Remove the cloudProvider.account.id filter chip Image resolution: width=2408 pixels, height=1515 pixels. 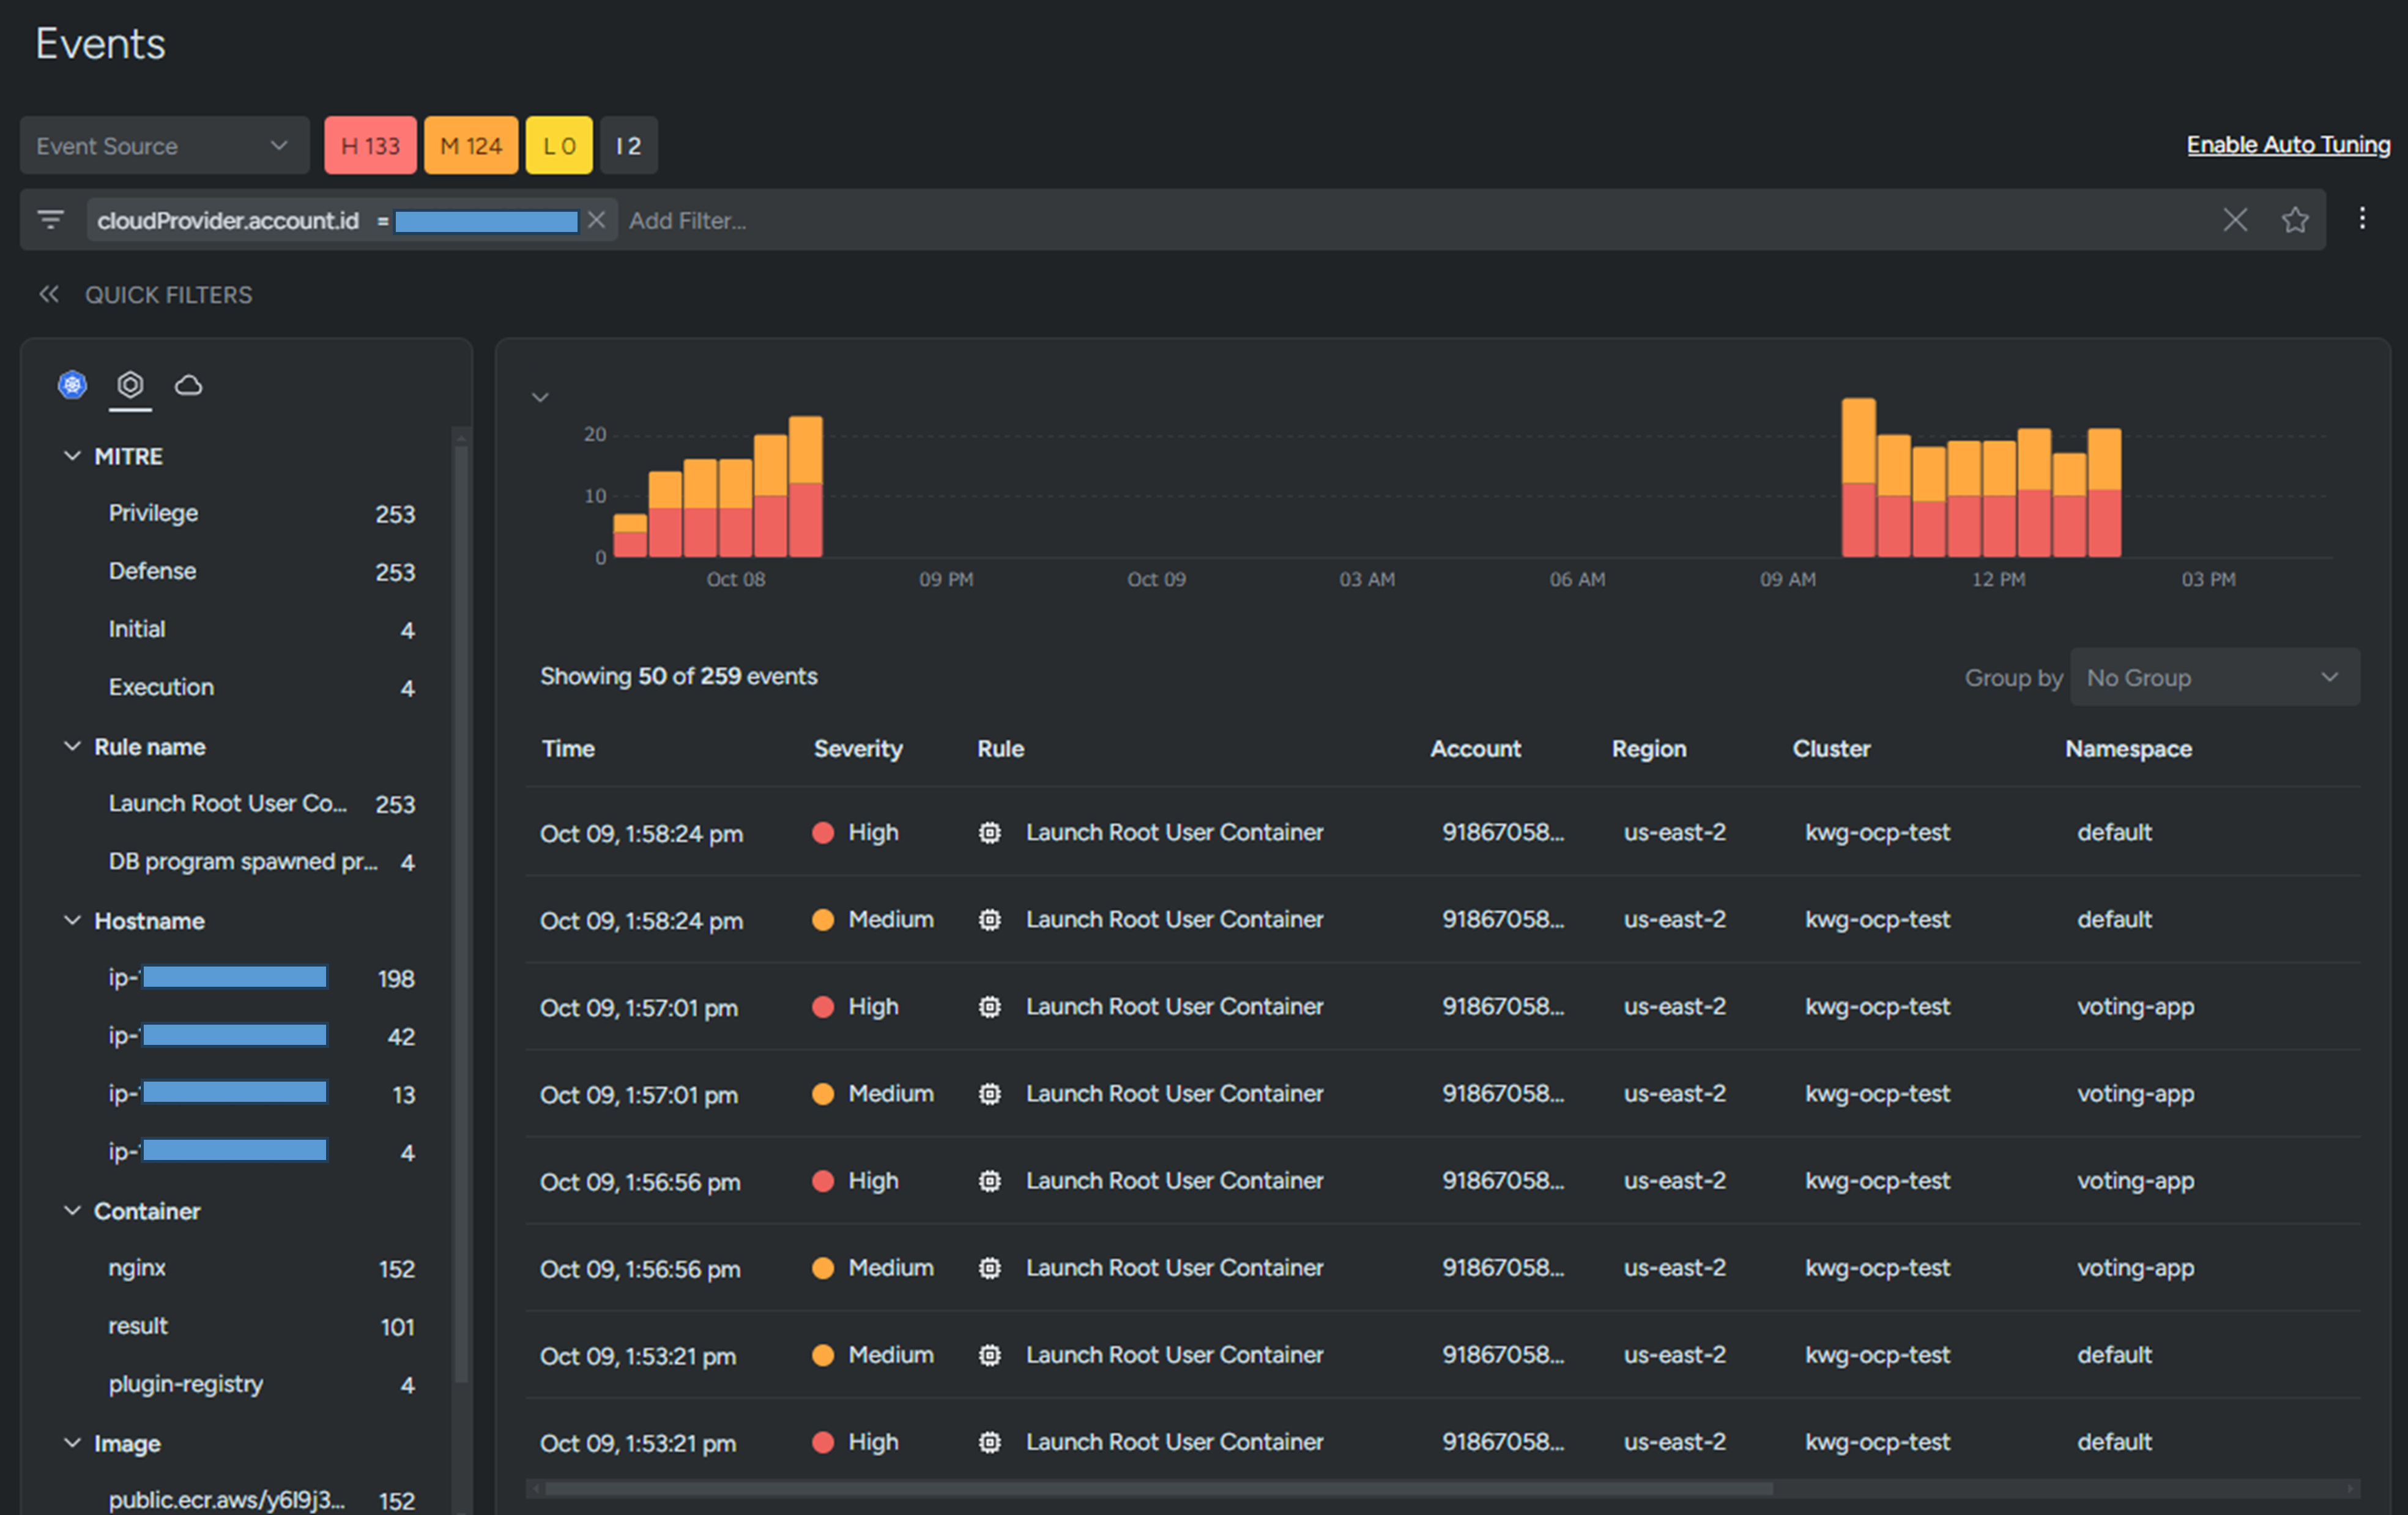(x=596, y=220)
